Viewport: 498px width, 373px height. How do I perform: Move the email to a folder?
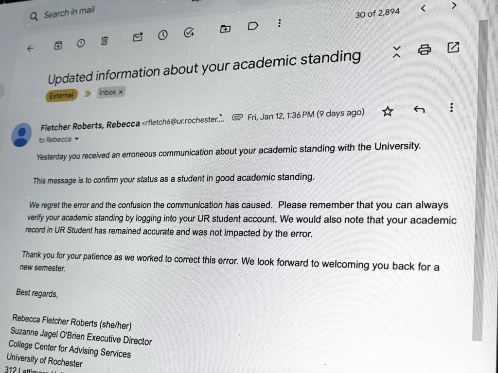[x=225, y=30]
